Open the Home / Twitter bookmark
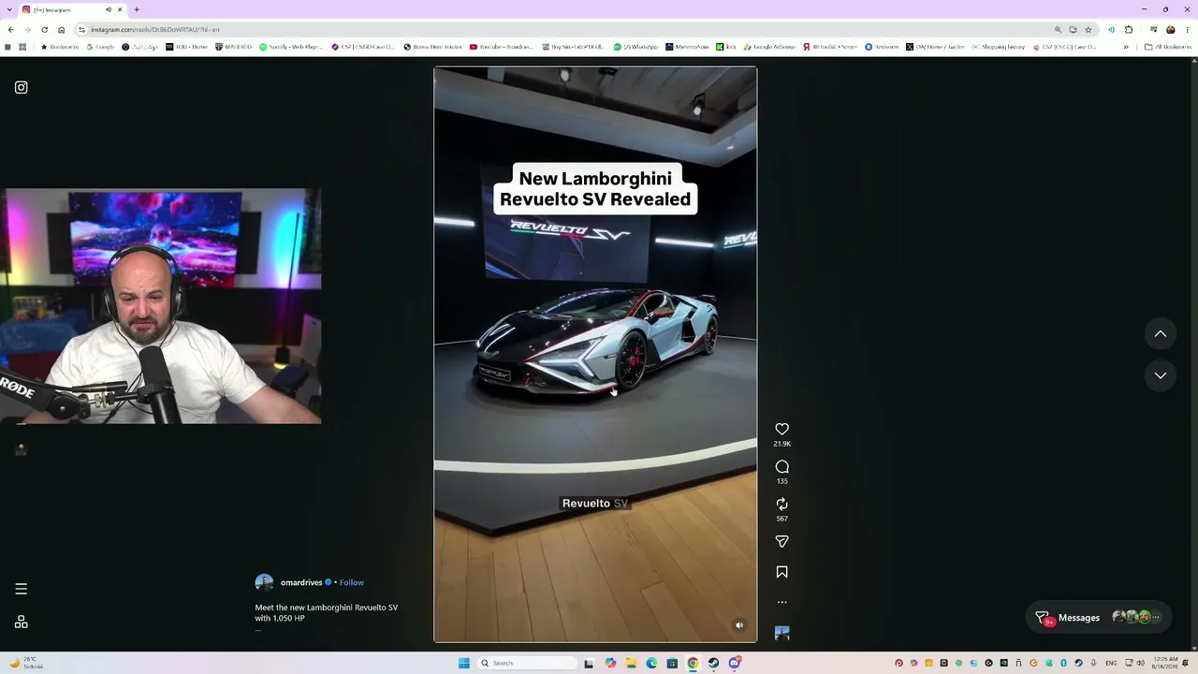 tap(935, 47)
